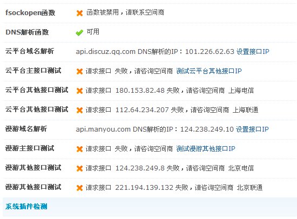Click the 漫游主接口测试 label

tap(30, 148)
